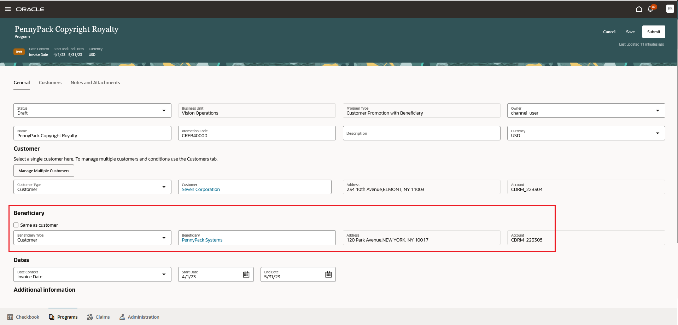
Task: Open the End Date calendar picker
Action: (328, 274)
